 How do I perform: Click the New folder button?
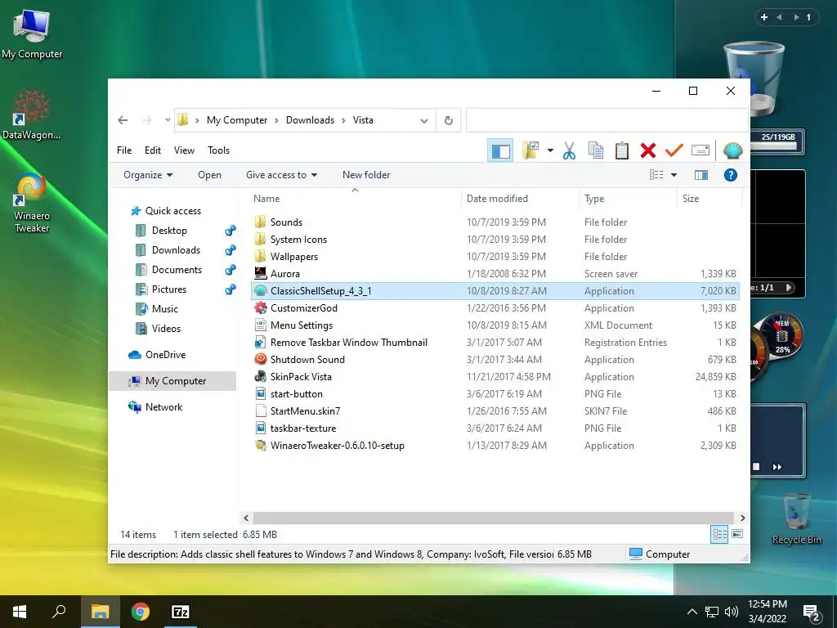366,175
